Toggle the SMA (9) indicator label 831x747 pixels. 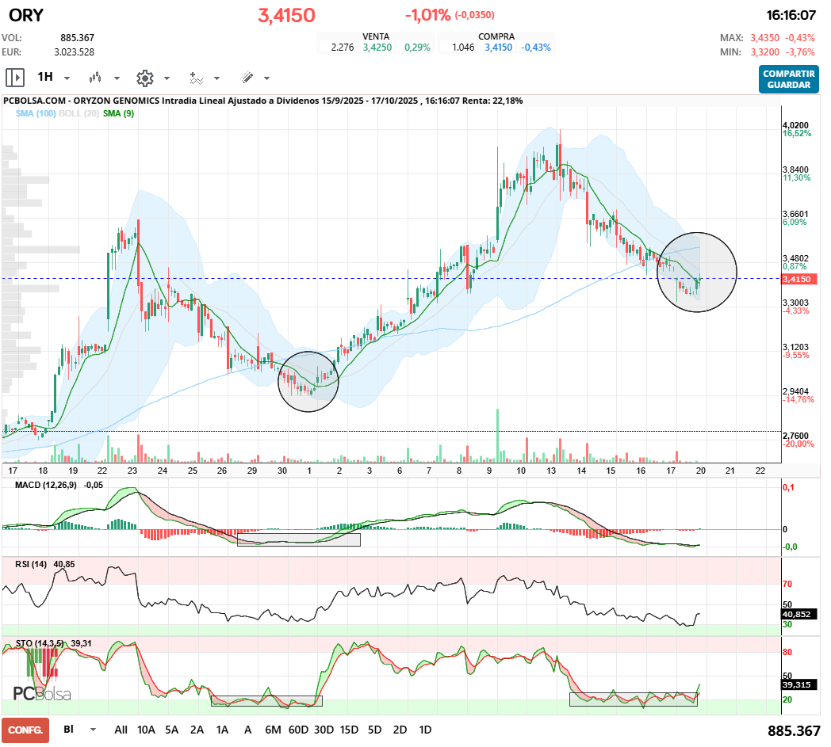(118, 114)
